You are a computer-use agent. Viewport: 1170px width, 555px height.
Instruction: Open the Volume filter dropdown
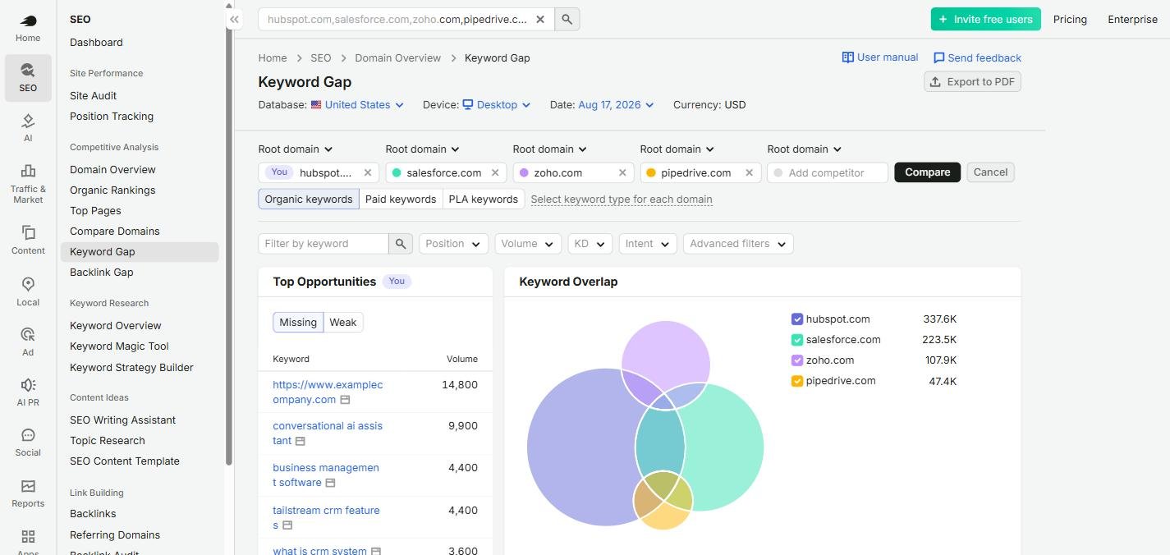tap(528, 244)
